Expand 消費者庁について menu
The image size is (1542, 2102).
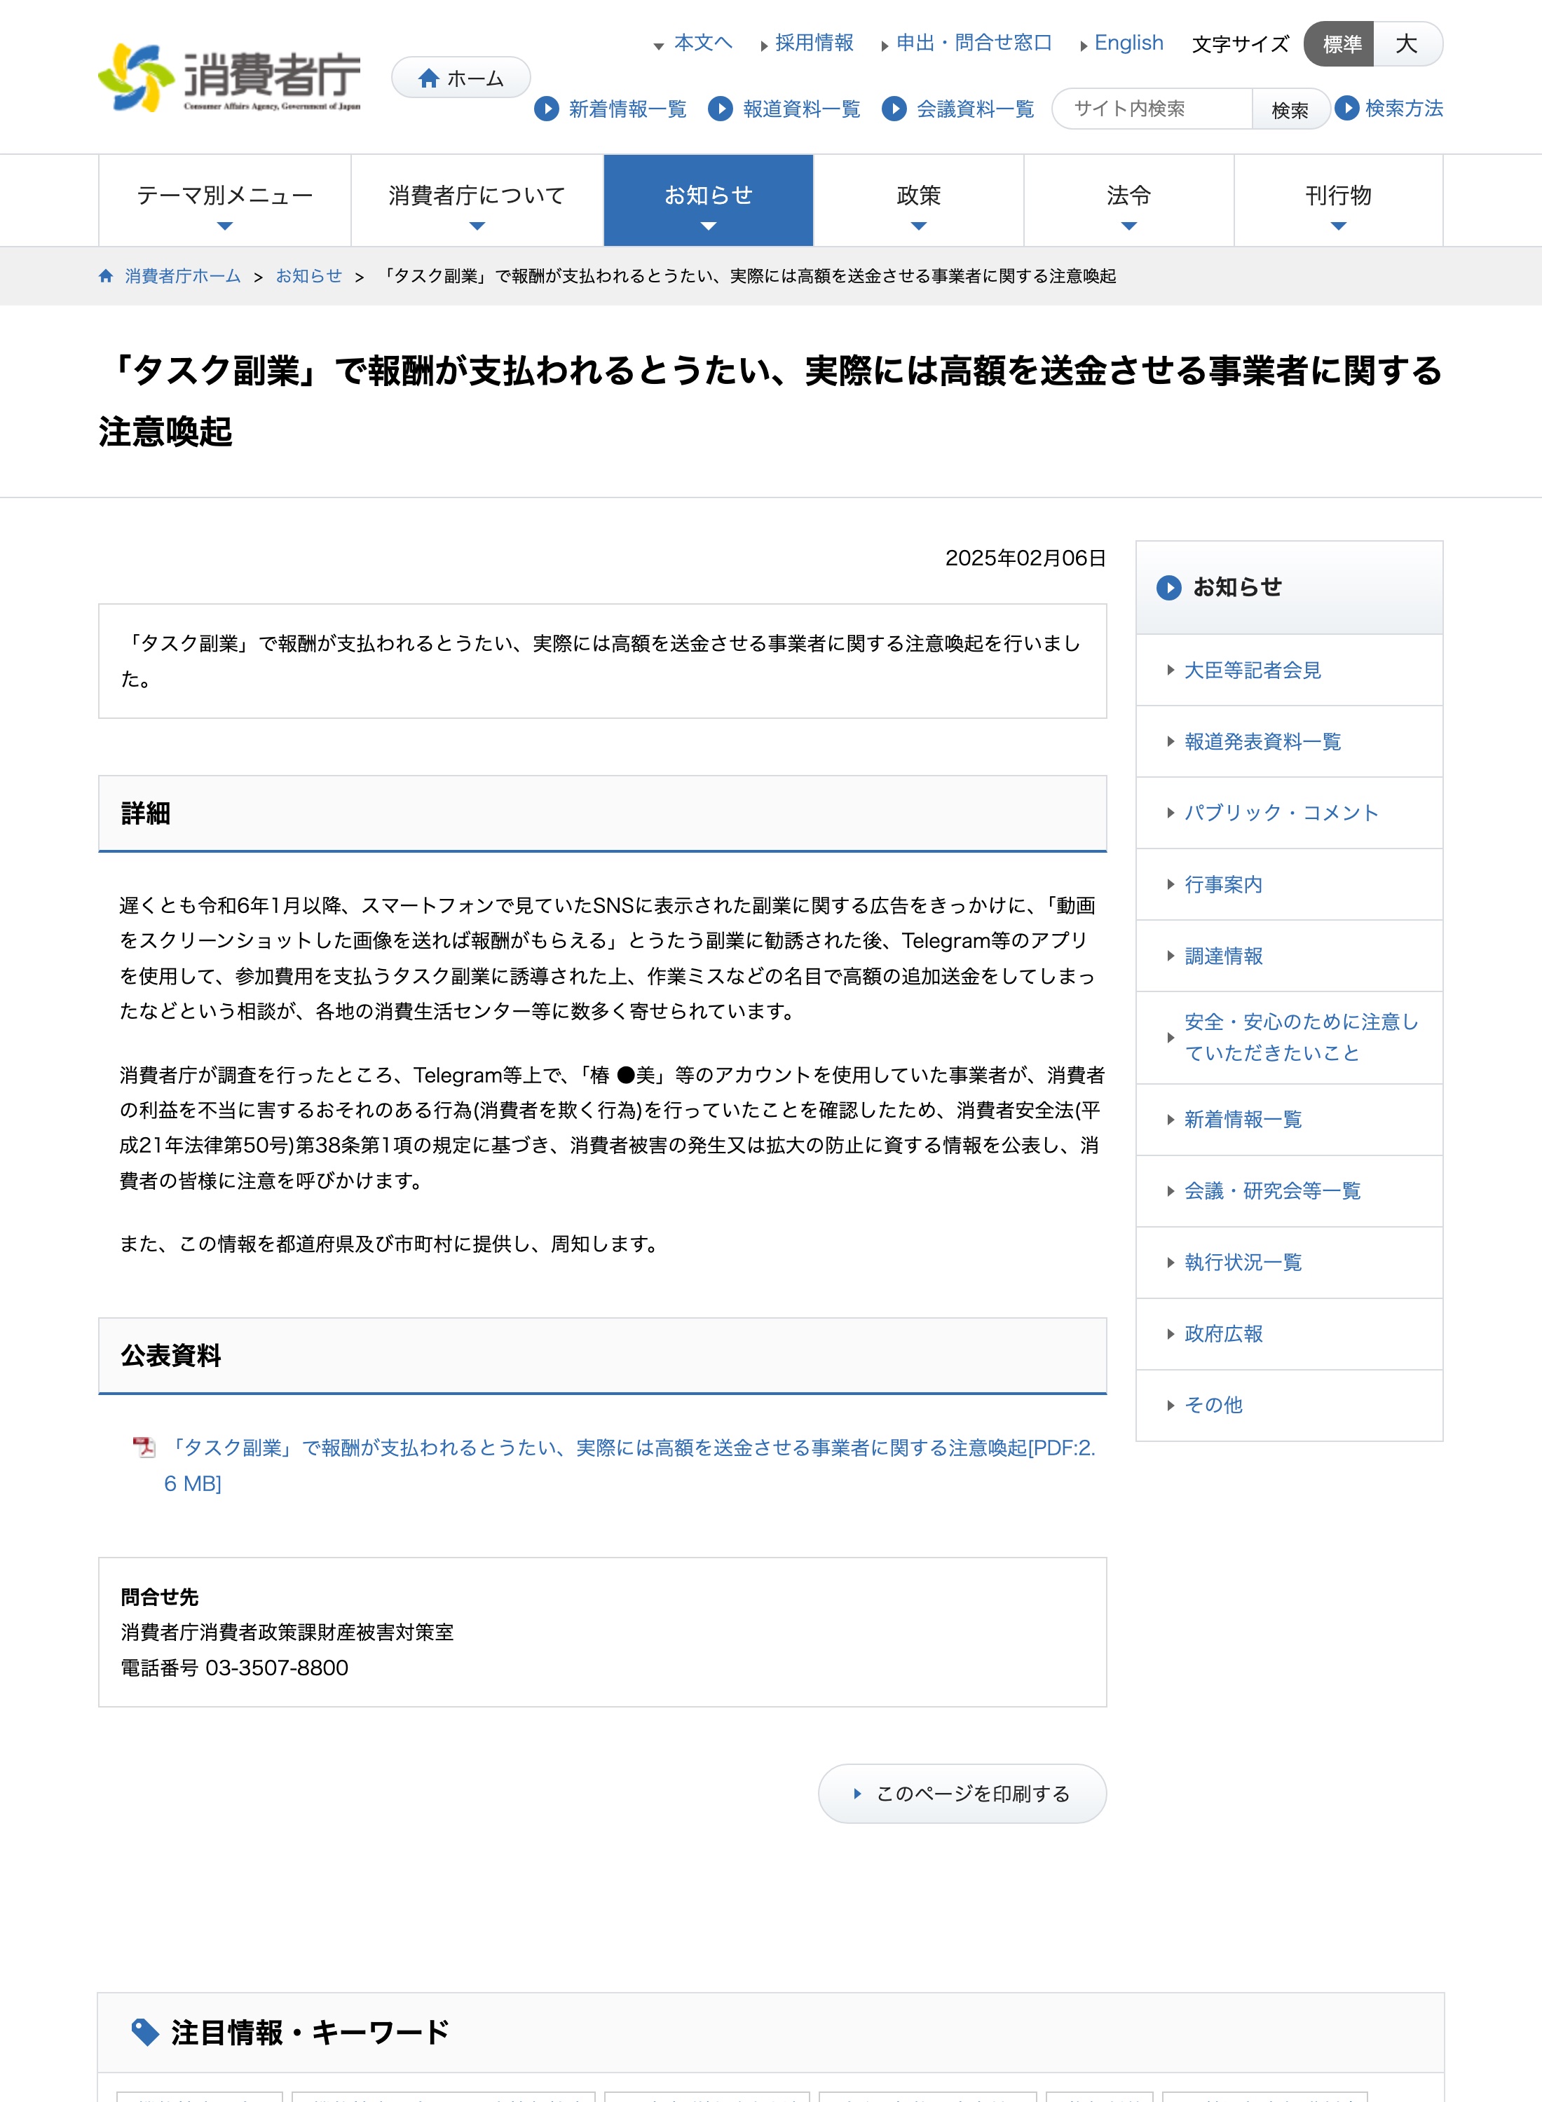point(477,200)
